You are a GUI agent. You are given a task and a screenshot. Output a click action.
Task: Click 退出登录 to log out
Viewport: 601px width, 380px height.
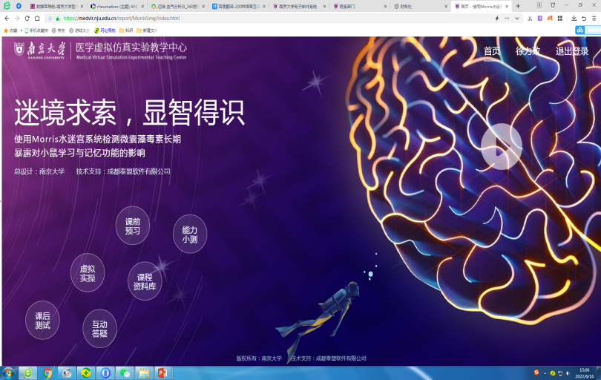[572, 51]
